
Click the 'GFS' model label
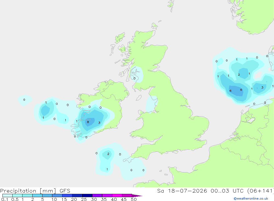pos(65,191)
